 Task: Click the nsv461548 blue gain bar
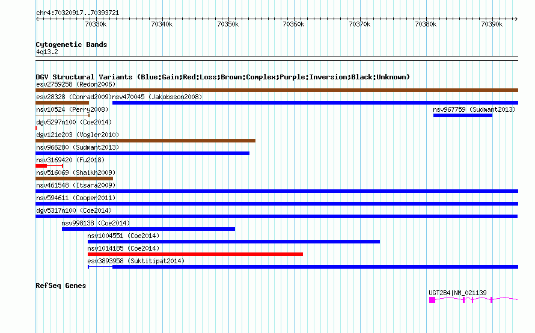(x=277, y=191)
